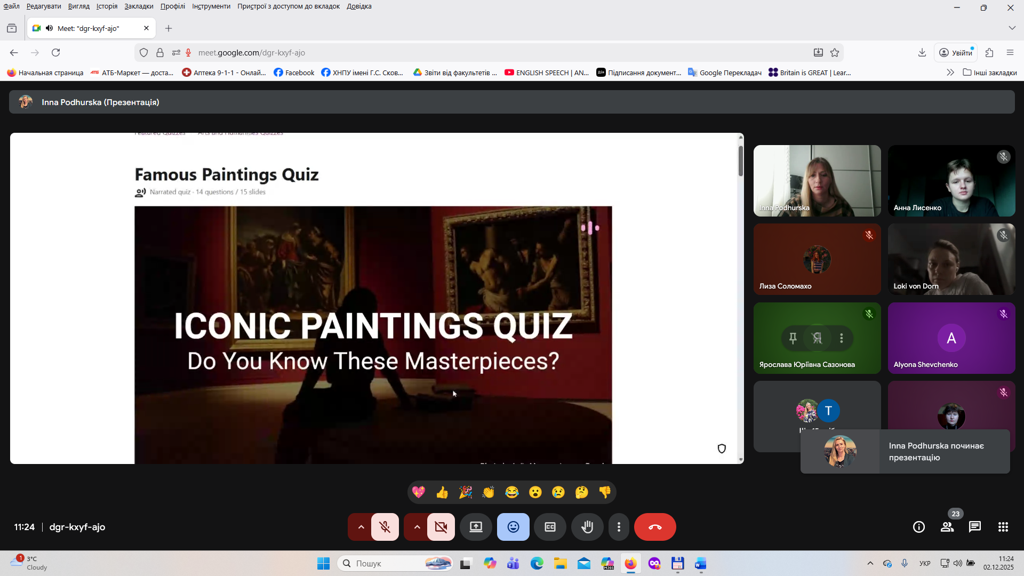Turn on the camera
Screen dimensions: 1024x576
pos(441,527)
